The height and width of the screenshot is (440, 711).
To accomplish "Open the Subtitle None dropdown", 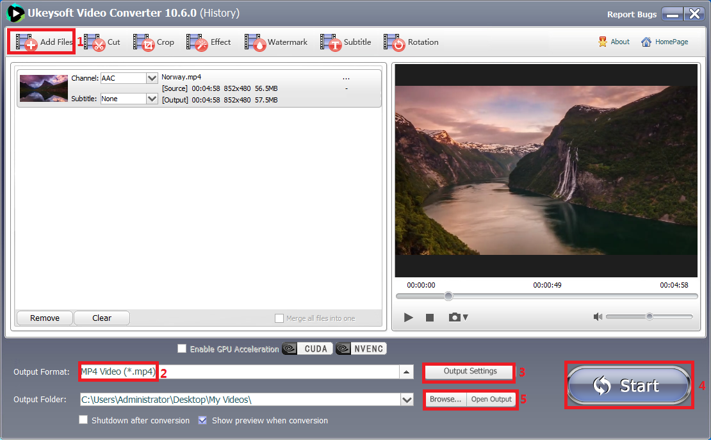I will point(152,99).
